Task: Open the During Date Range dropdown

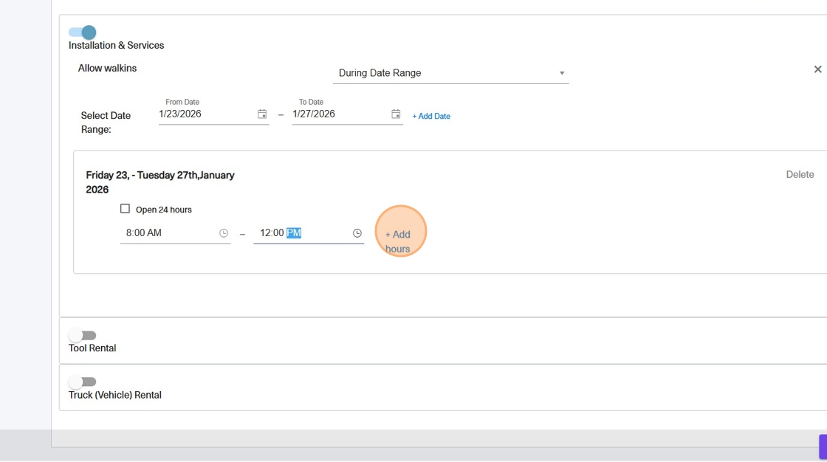Action: coord(443,73)
